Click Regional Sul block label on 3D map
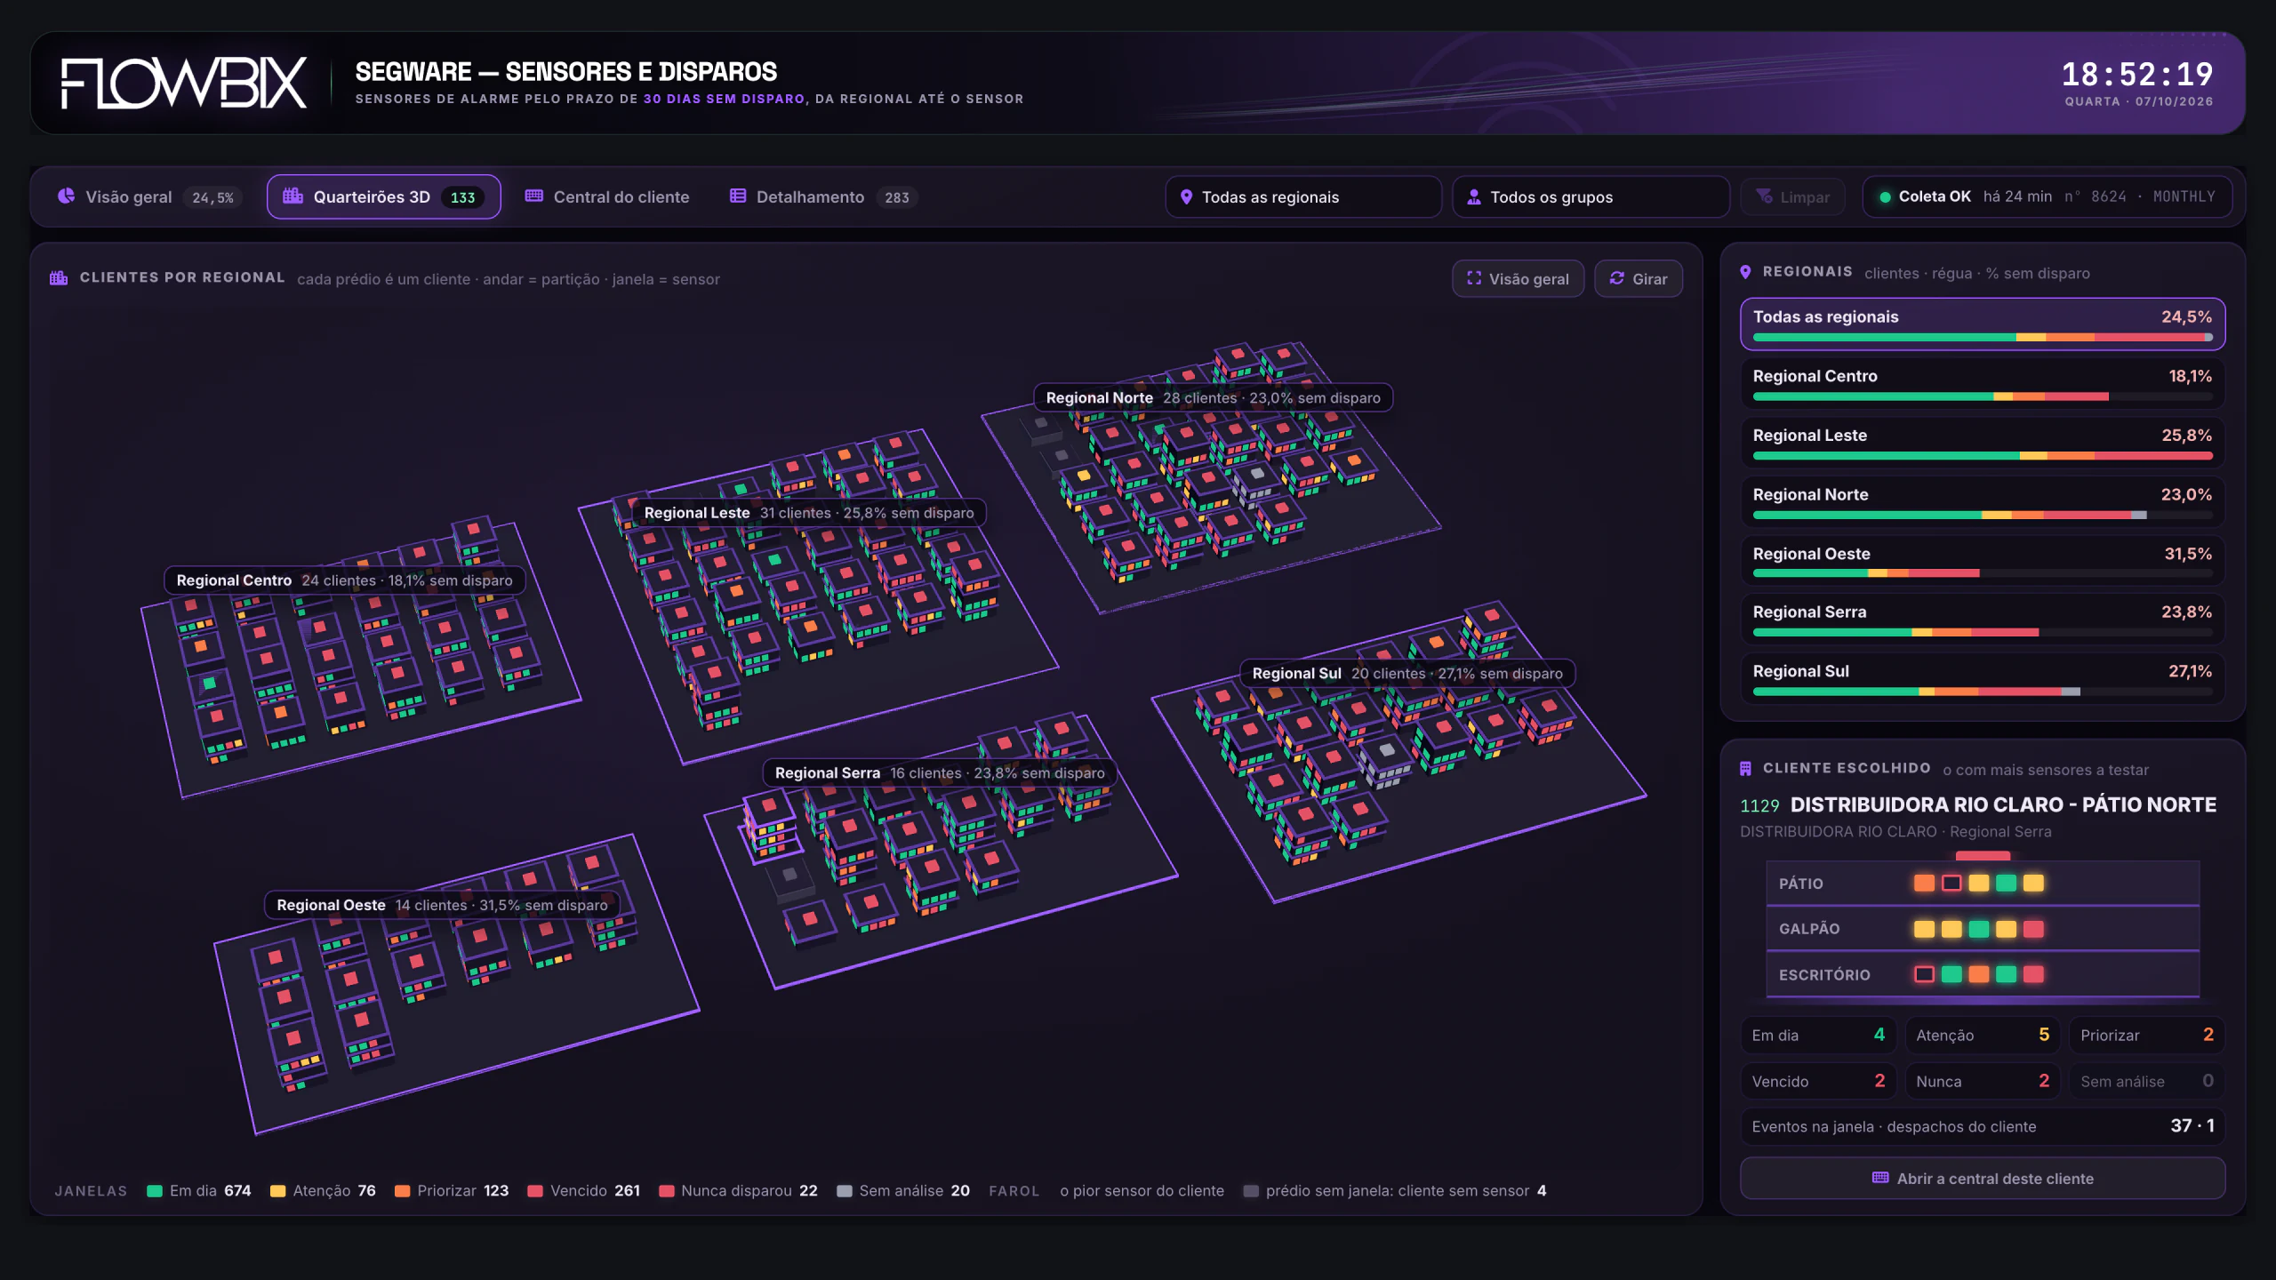This screenshot has width=2276, height=1280. (1407, 673)
